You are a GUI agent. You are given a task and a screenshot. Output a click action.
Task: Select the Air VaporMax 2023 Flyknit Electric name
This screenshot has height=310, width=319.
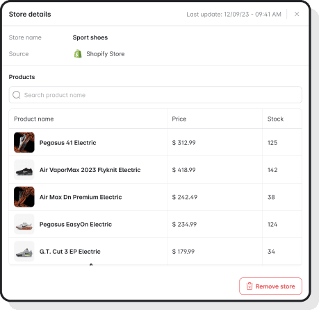[x=90, y=170]
